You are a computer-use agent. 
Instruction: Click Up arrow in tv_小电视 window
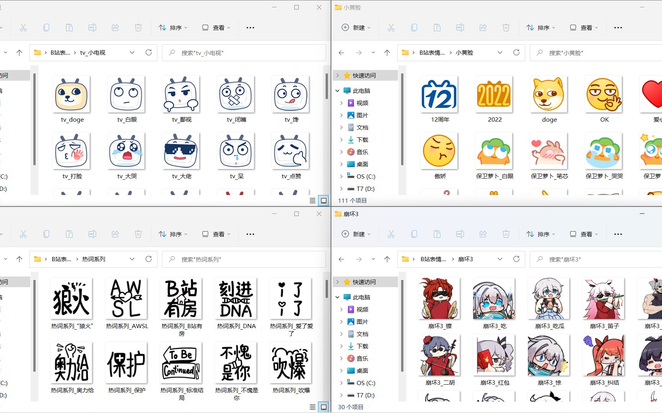(20, 53)
